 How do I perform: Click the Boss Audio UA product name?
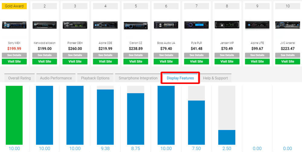166,43
